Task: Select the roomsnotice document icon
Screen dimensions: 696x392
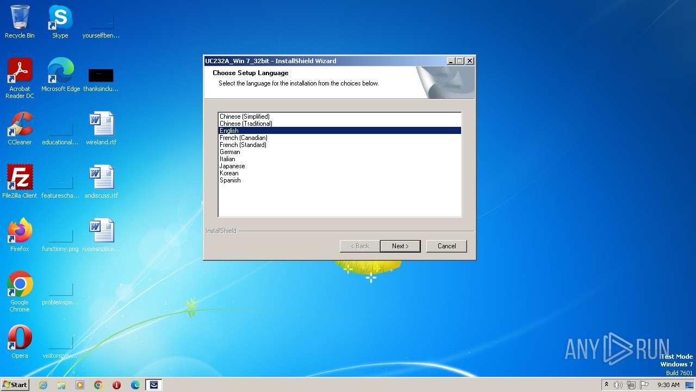Action: click(101, 235)
